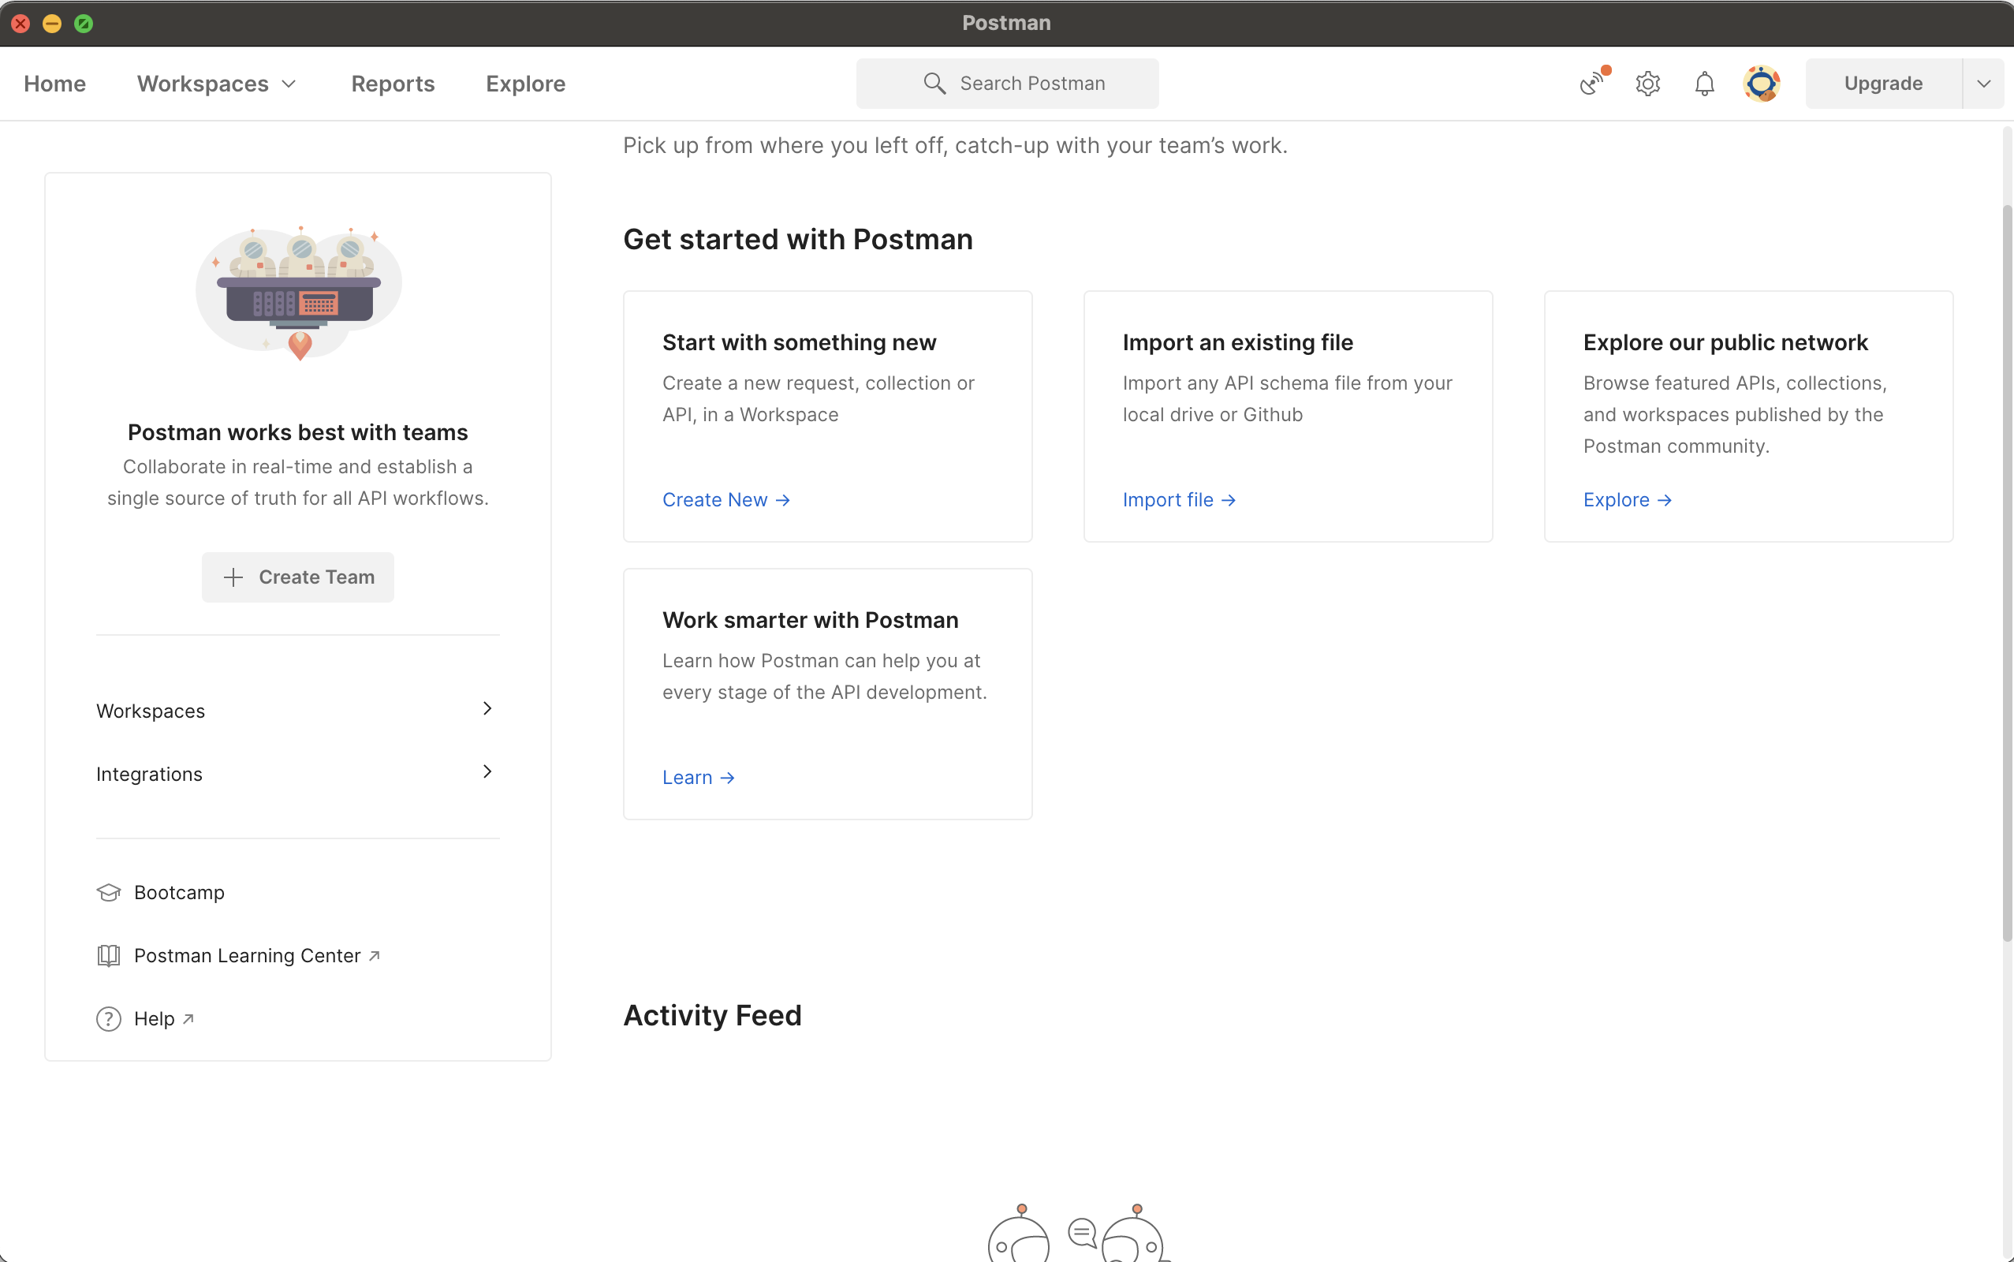Screen dimensions: 2014x1262
Task: Click the team astronauts illustration
Action: coord(299,292)
